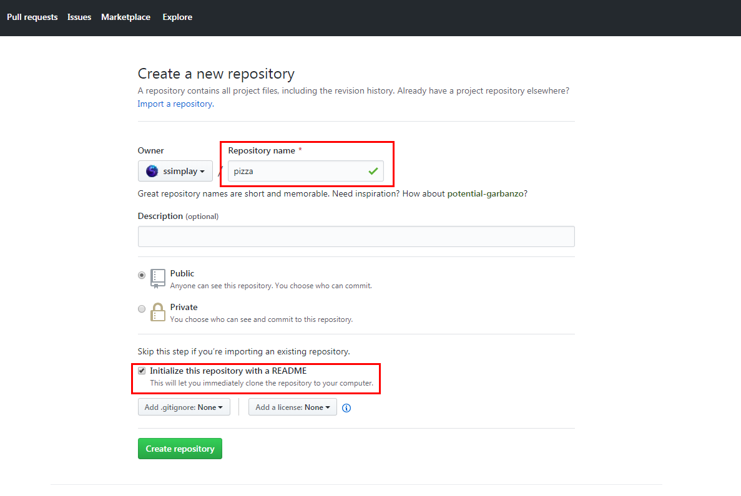Select the Public radio button
The height and width of the screenshot is (496, 741).
click(142, 275)
